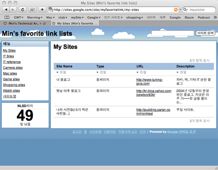Click the 인쇄 footer link
The image size is (218, 170).
point(142,132)
